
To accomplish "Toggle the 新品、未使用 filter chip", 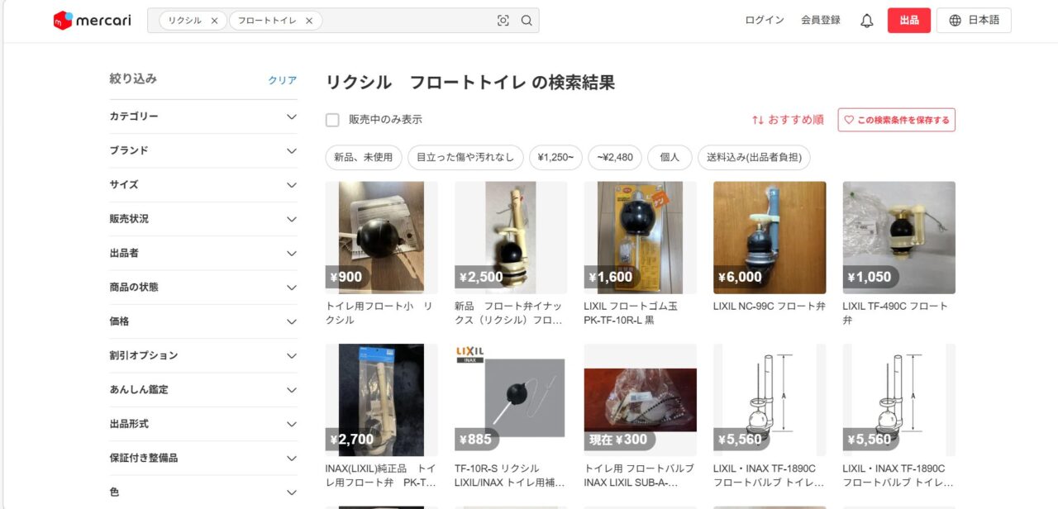I will [x=364, y=157].
